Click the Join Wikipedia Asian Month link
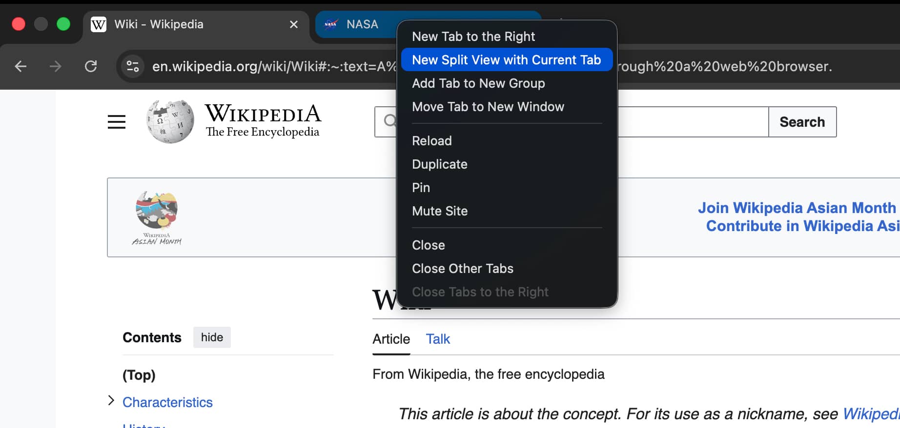This screenshot has width=900, height=428. (x=797, y=208)
